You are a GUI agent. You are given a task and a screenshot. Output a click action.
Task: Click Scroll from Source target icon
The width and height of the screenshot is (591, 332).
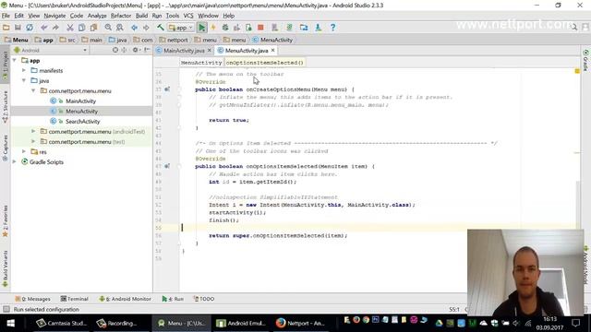115,50
